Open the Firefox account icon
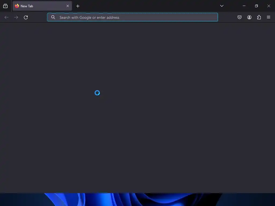This screenshot has height=206, width=275. pyautogui.click(x=249, y=17)
